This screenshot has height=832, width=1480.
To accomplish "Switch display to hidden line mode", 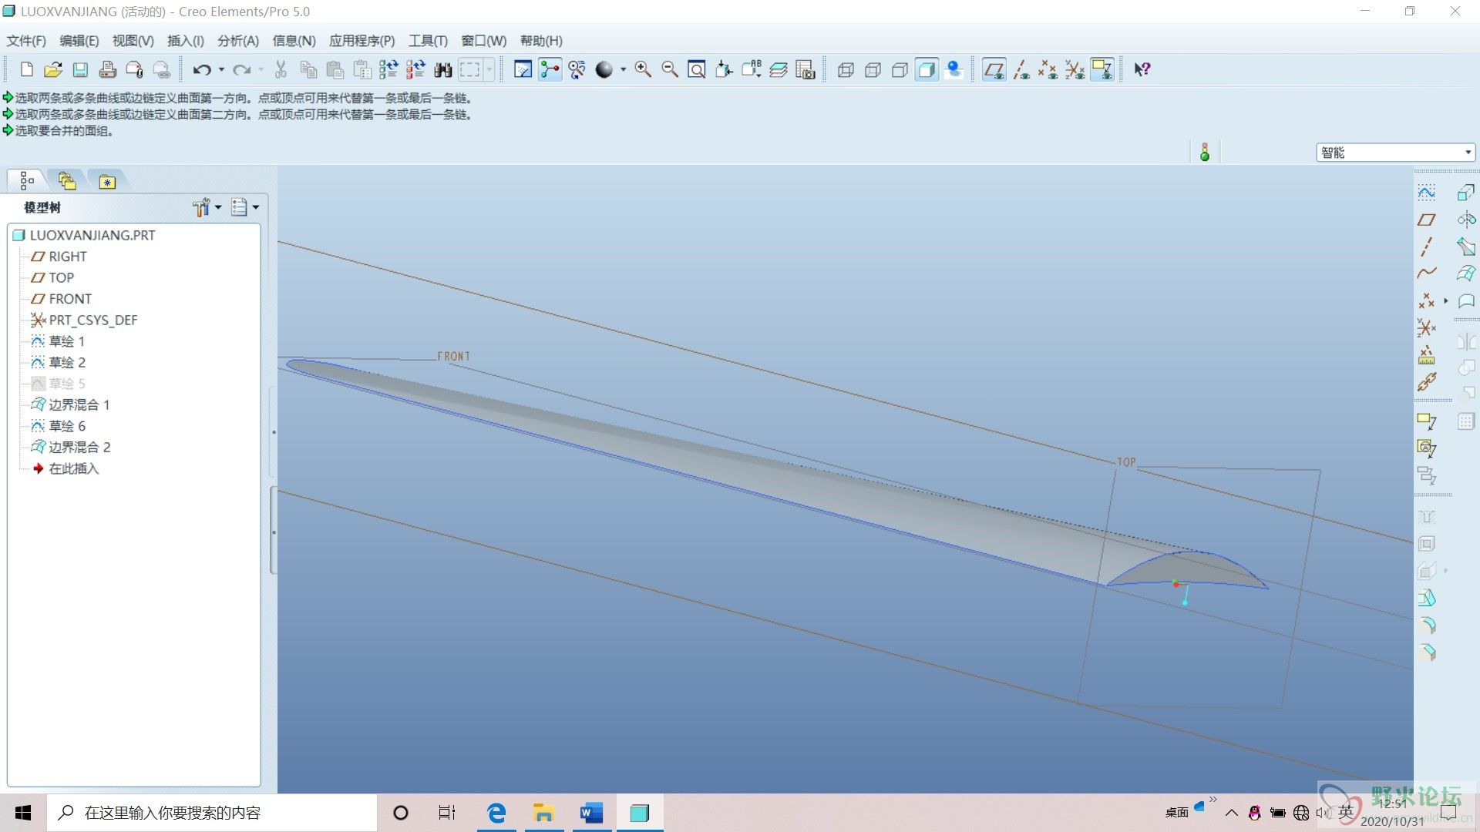I will 873,70.
